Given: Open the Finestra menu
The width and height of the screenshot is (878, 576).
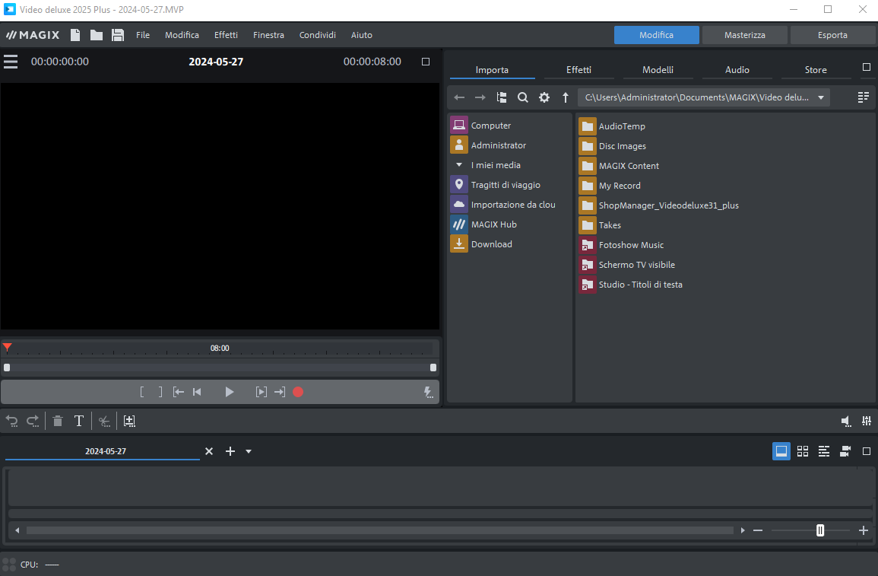Looking at the screenshot, I should coord(268,35).
